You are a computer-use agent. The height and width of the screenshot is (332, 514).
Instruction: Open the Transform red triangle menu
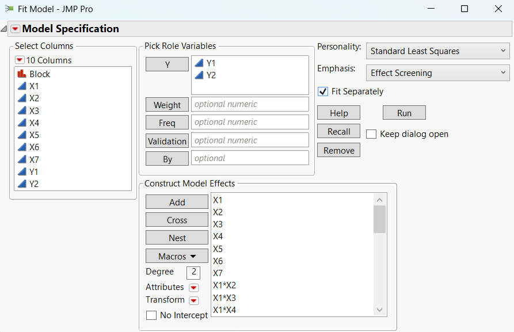[x=194, y=299]
